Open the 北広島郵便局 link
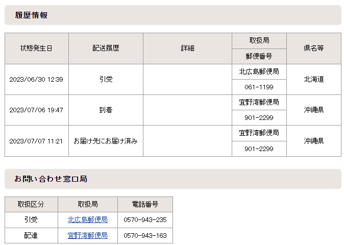This screenshot has height=245, width=344. pos(87,220)
